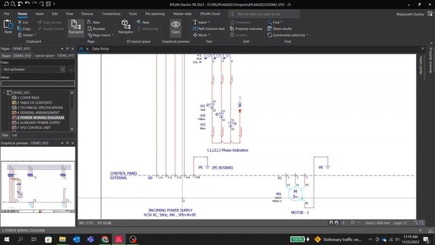Open the Insert center side panel
Viewport: 435px width, 245px height.
tap(421, 65)
